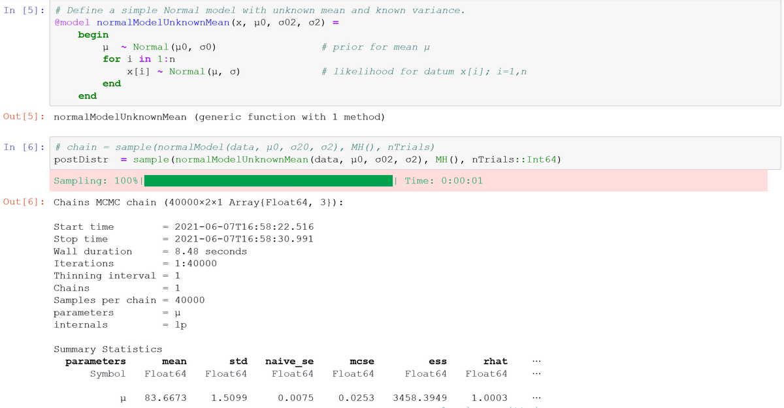The width and height of the screenshot is (784, 408).
Task: Click the 'x[i] ~ Normal(μ, σ)' line
Action: pos(183,72)
